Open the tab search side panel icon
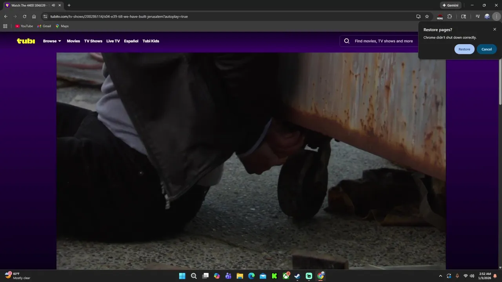 464,16
